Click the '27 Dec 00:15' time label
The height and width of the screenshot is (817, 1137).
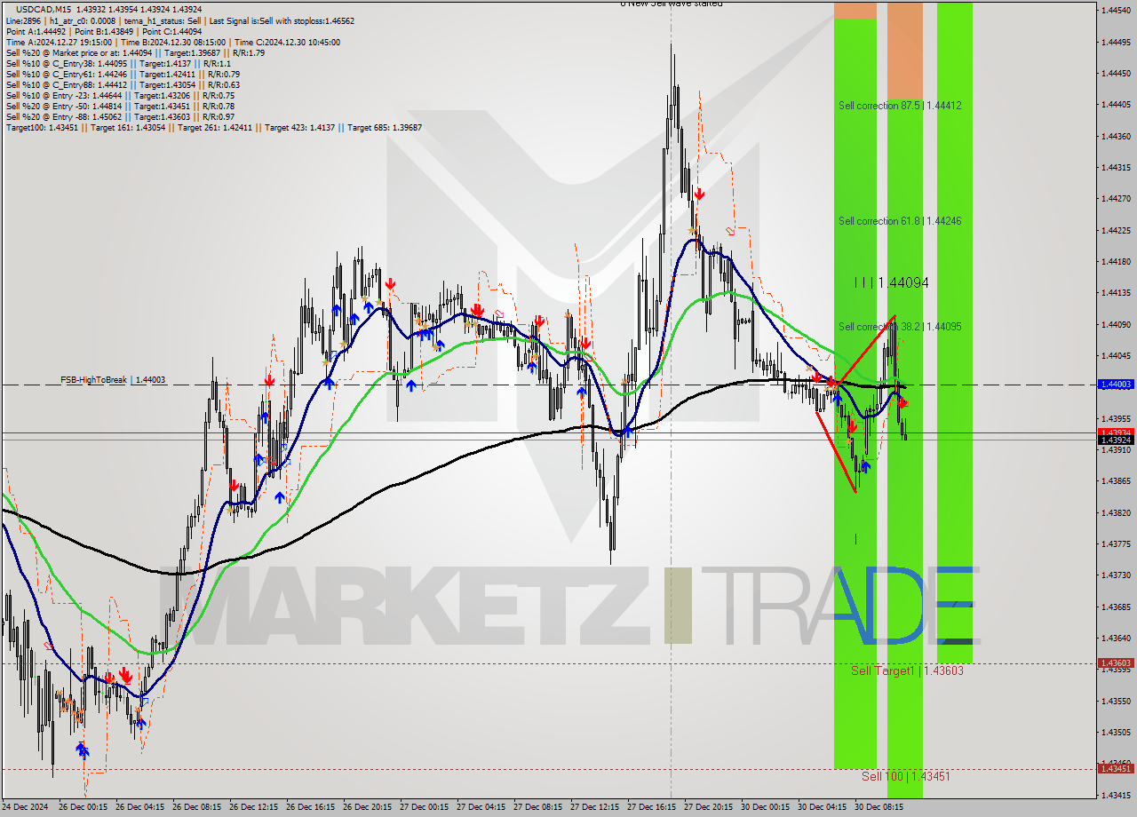coord(423,807)
